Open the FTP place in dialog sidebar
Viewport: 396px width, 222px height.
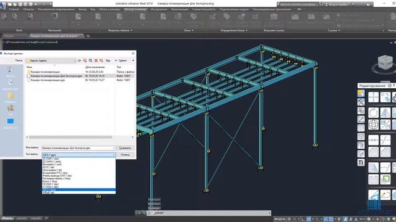(x=11, y=110)
